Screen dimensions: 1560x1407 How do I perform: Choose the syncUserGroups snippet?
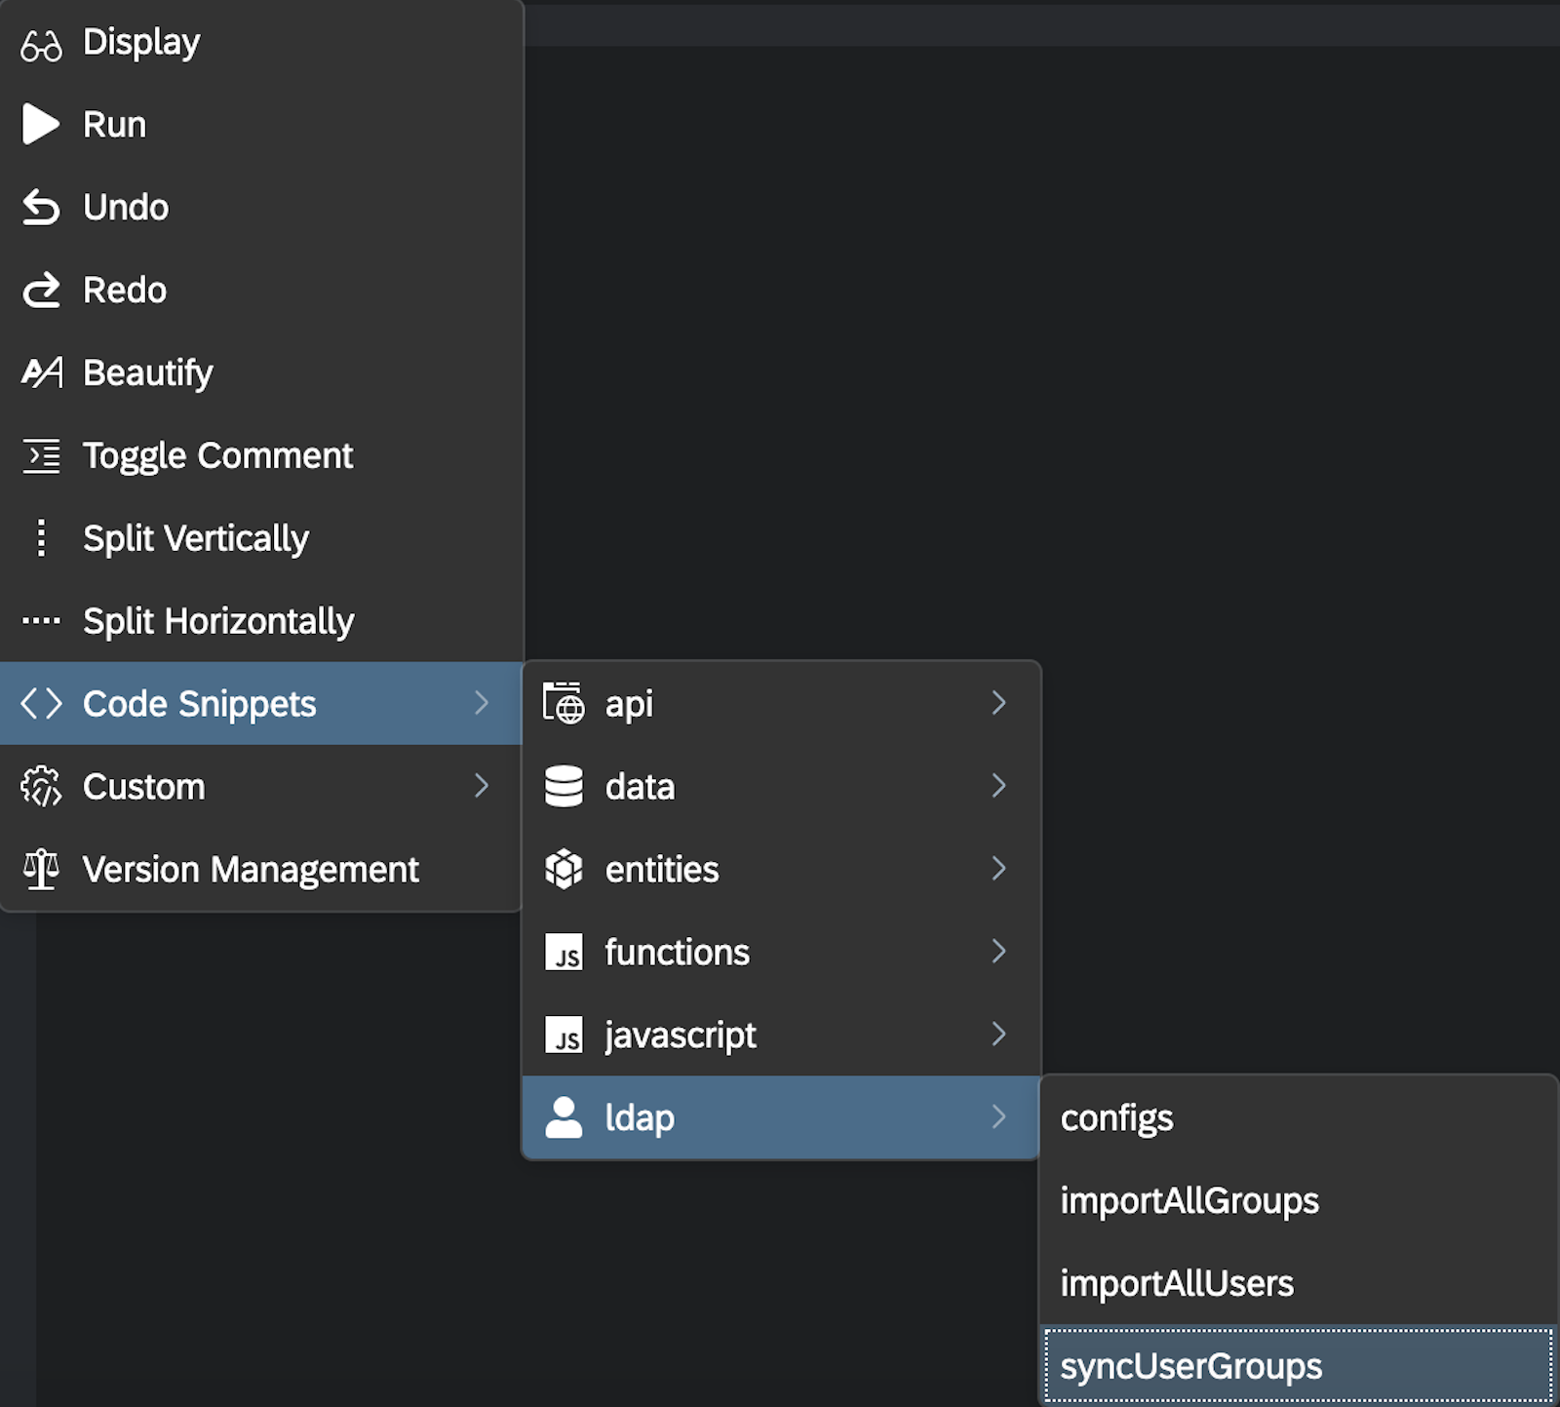(x=1191, y=1364)
